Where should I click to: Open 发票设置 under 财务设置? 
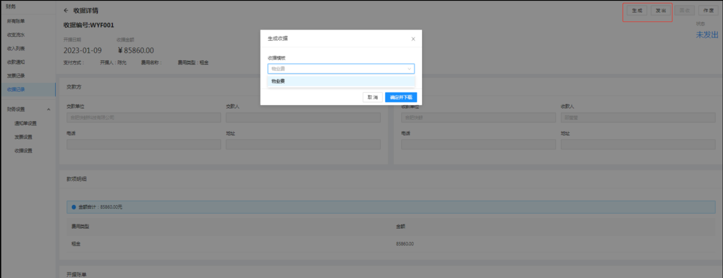(23, 137)
